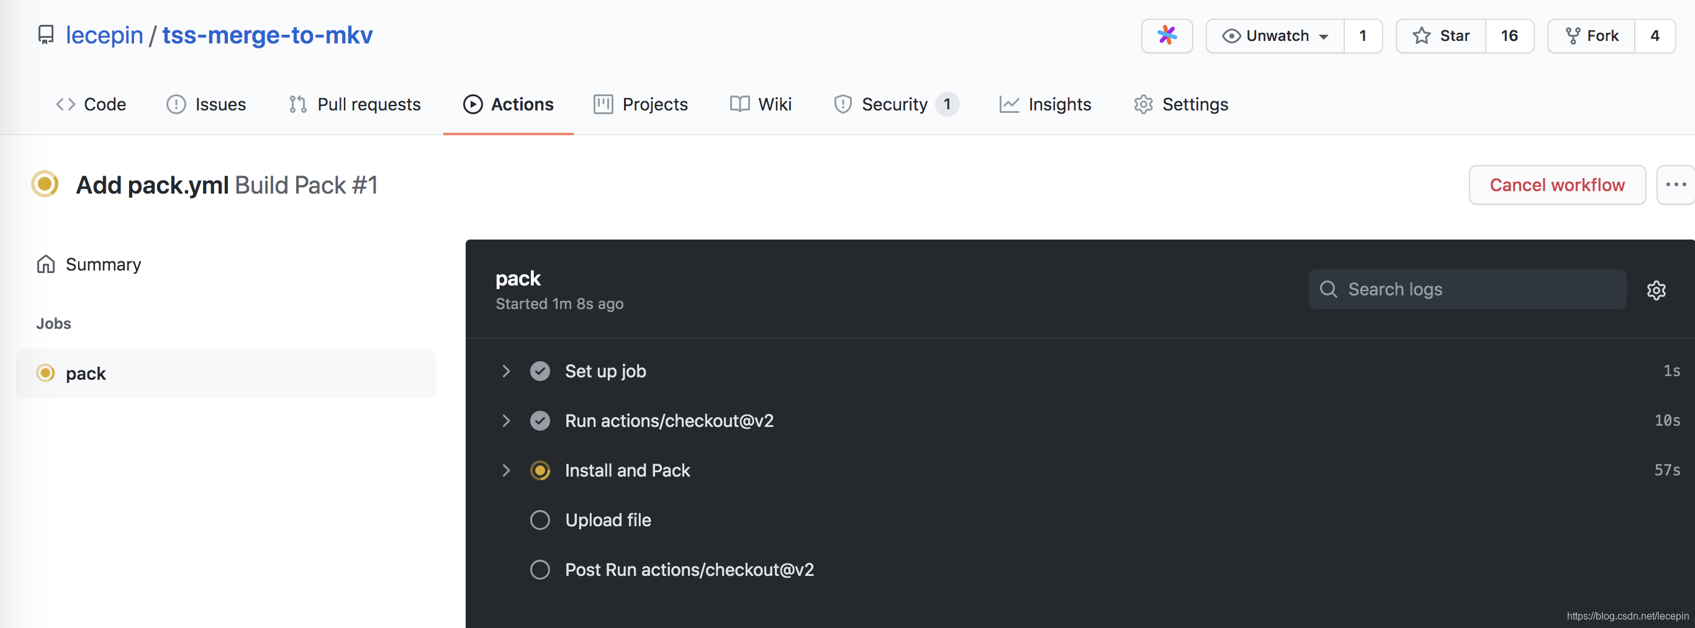Expand the Run actions/checkout@v2 step
The height and width of the screenshot is (628, 1695).
click(506, 421)
